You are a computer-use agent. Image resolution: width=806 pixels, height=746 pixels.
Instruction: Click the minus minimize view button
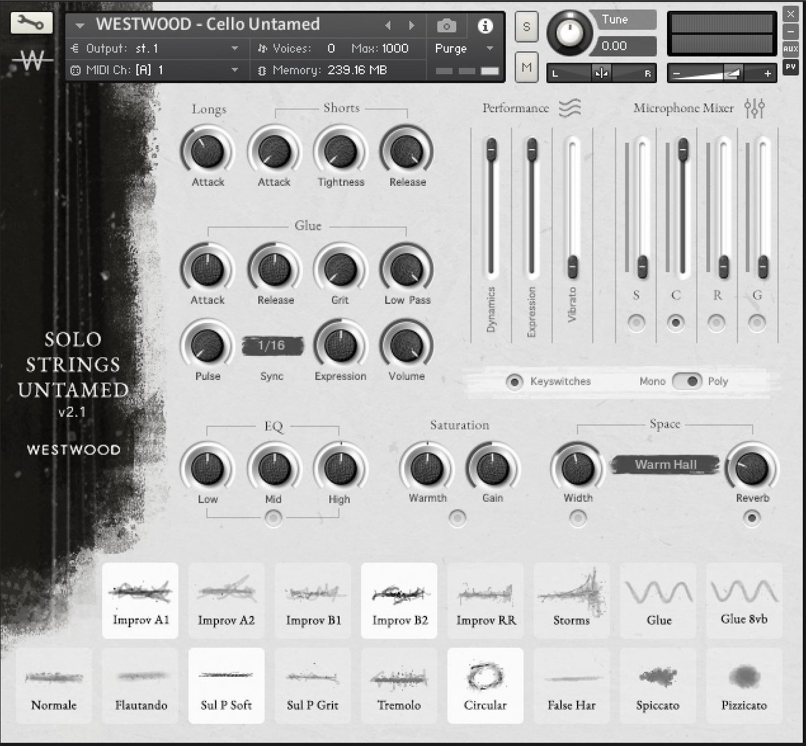click(791, 32)
